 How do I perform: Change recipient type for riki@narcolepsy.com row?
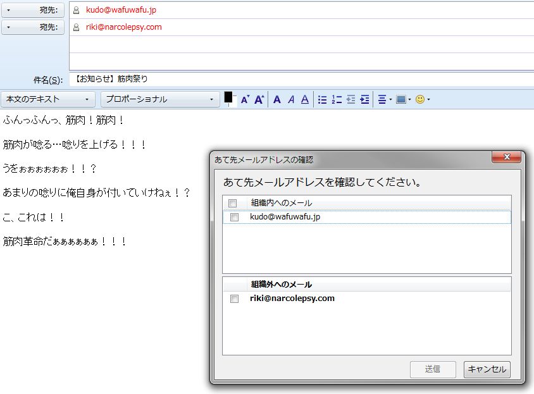[x=33, y=27]
